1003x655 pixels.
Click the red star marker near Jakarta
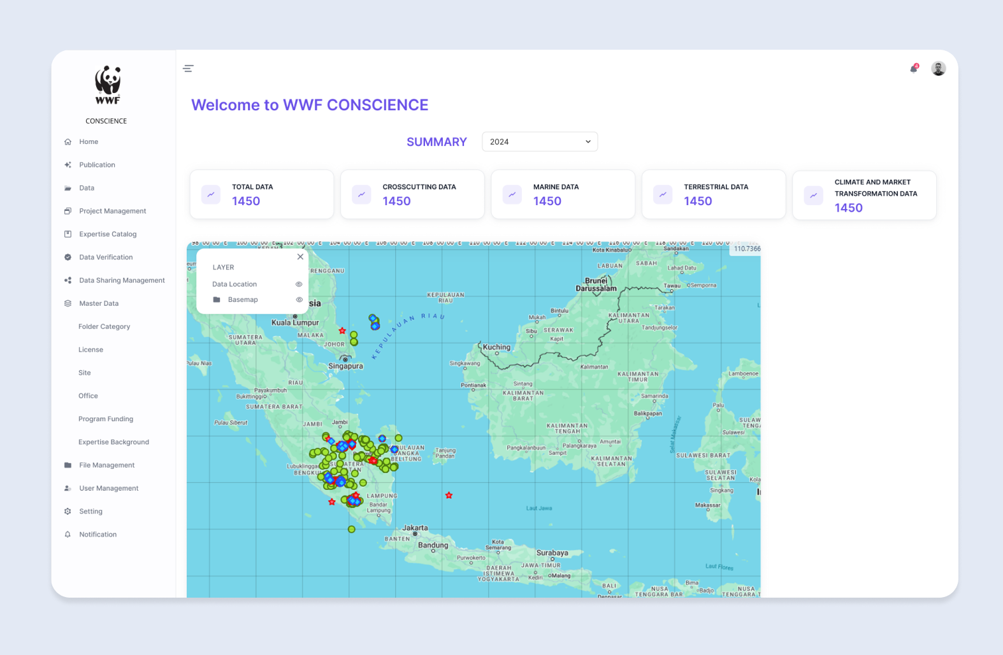tap(449, 495)
